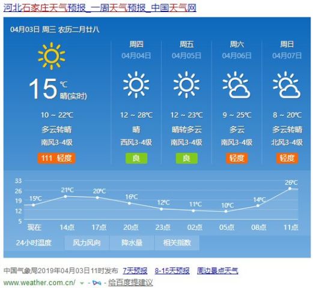Open the 给百度提建议 link
Screen dimensions: 313x288
[x=130, y=283]
